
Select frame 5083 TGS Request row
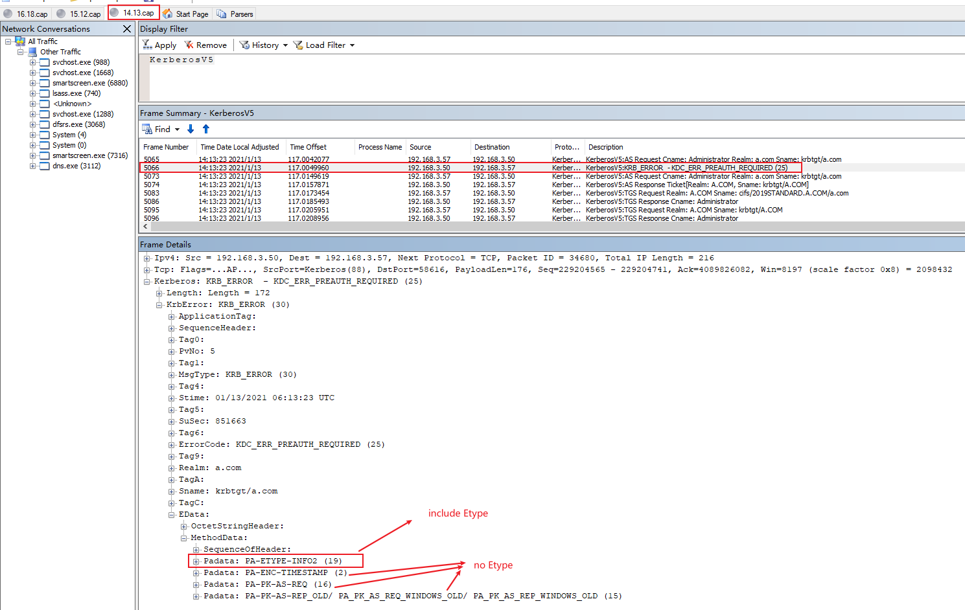point(552,193)
